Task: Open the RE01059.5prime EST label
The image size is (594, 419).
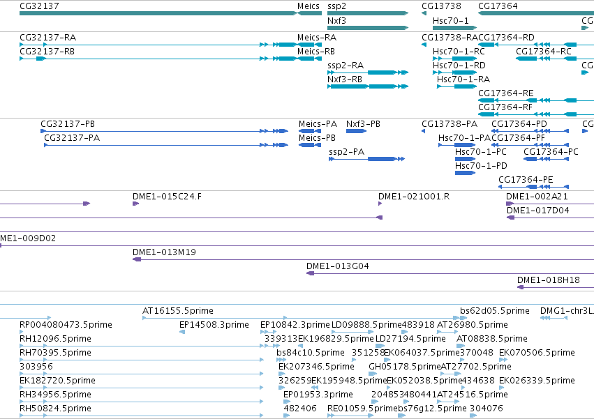Action: click(x=362, y=409)
